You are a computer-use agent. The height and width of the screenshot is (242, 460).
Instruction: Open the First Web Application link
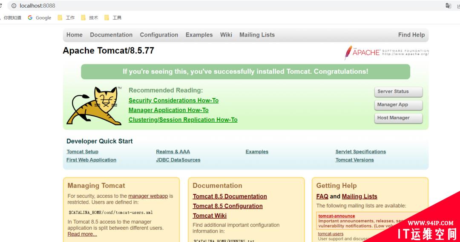91,160
